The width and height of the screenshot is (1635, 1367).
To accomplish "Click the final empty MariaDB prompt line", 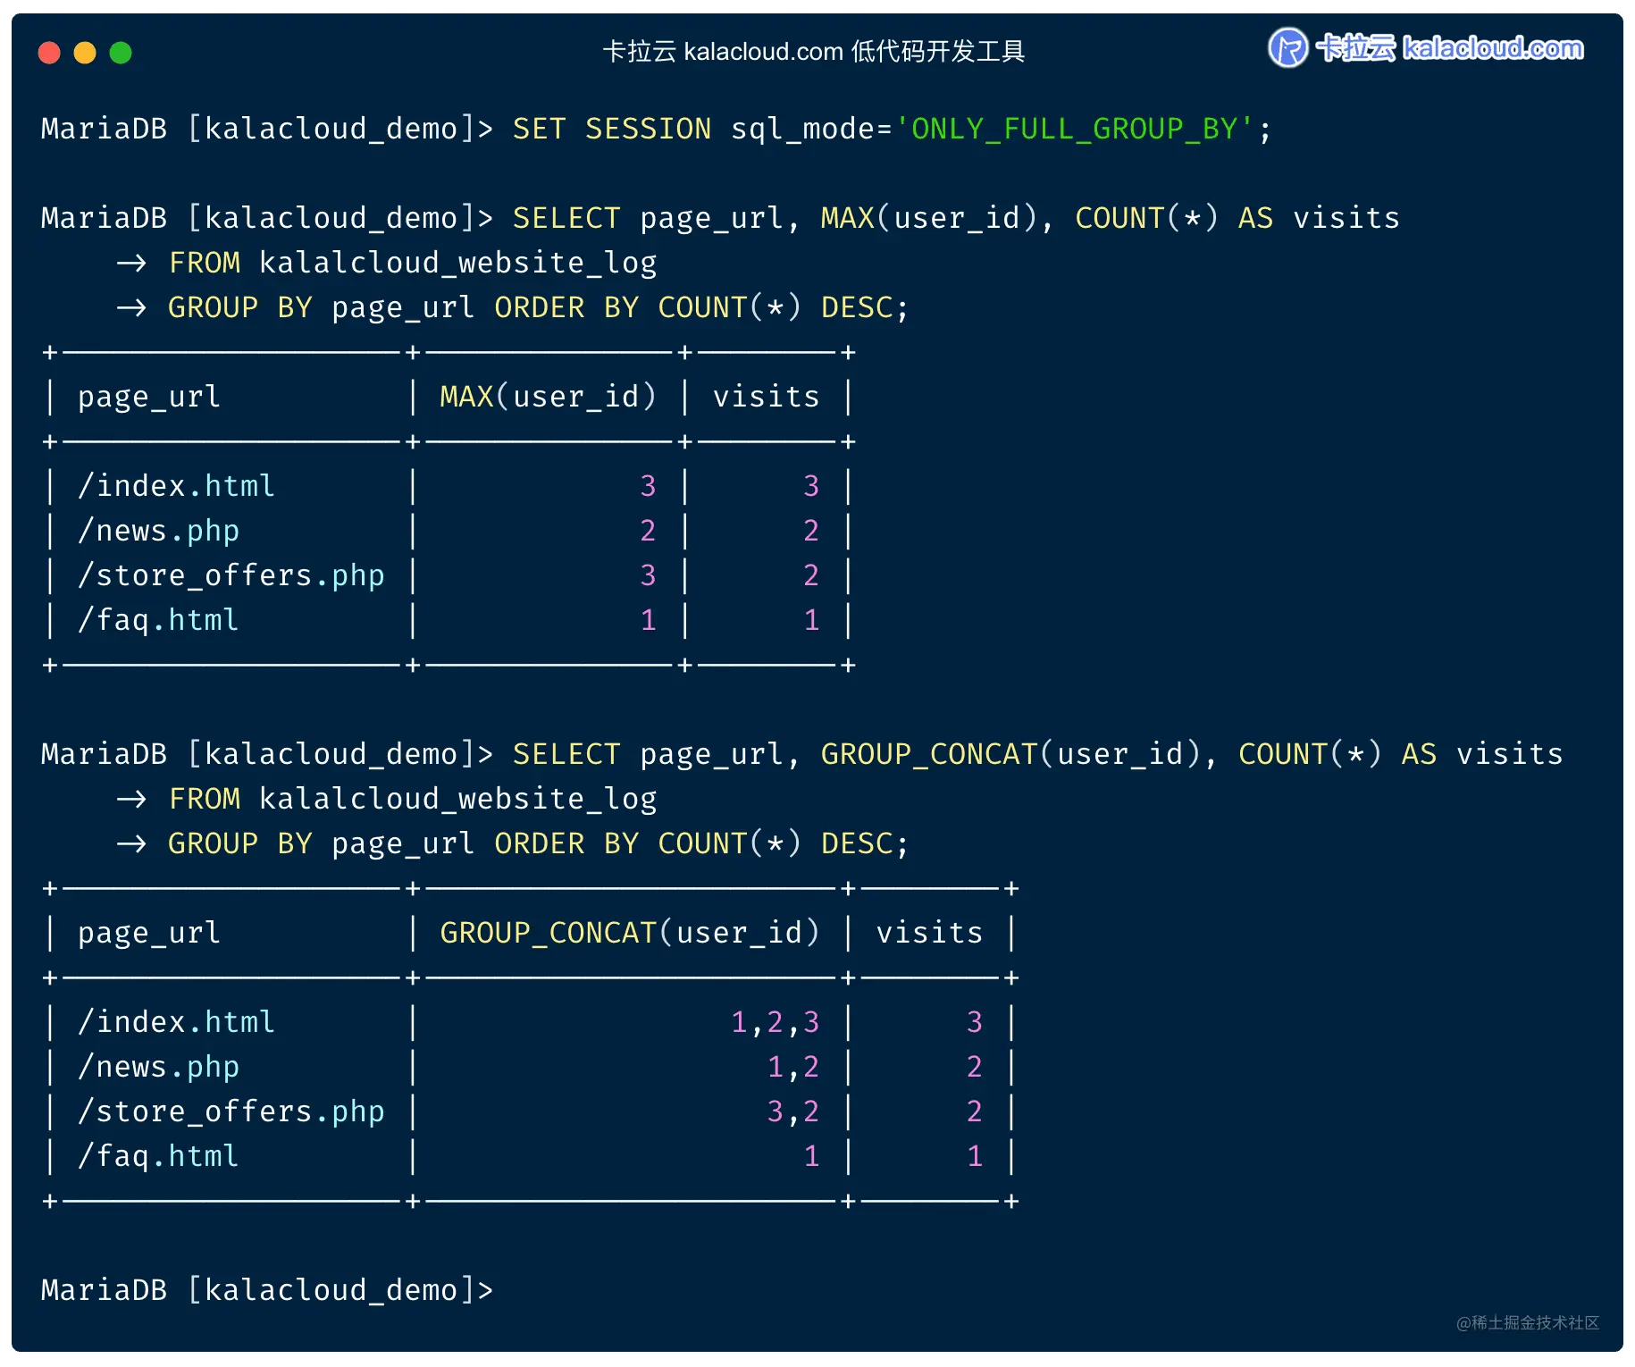I will click(x=267, y=1290).
